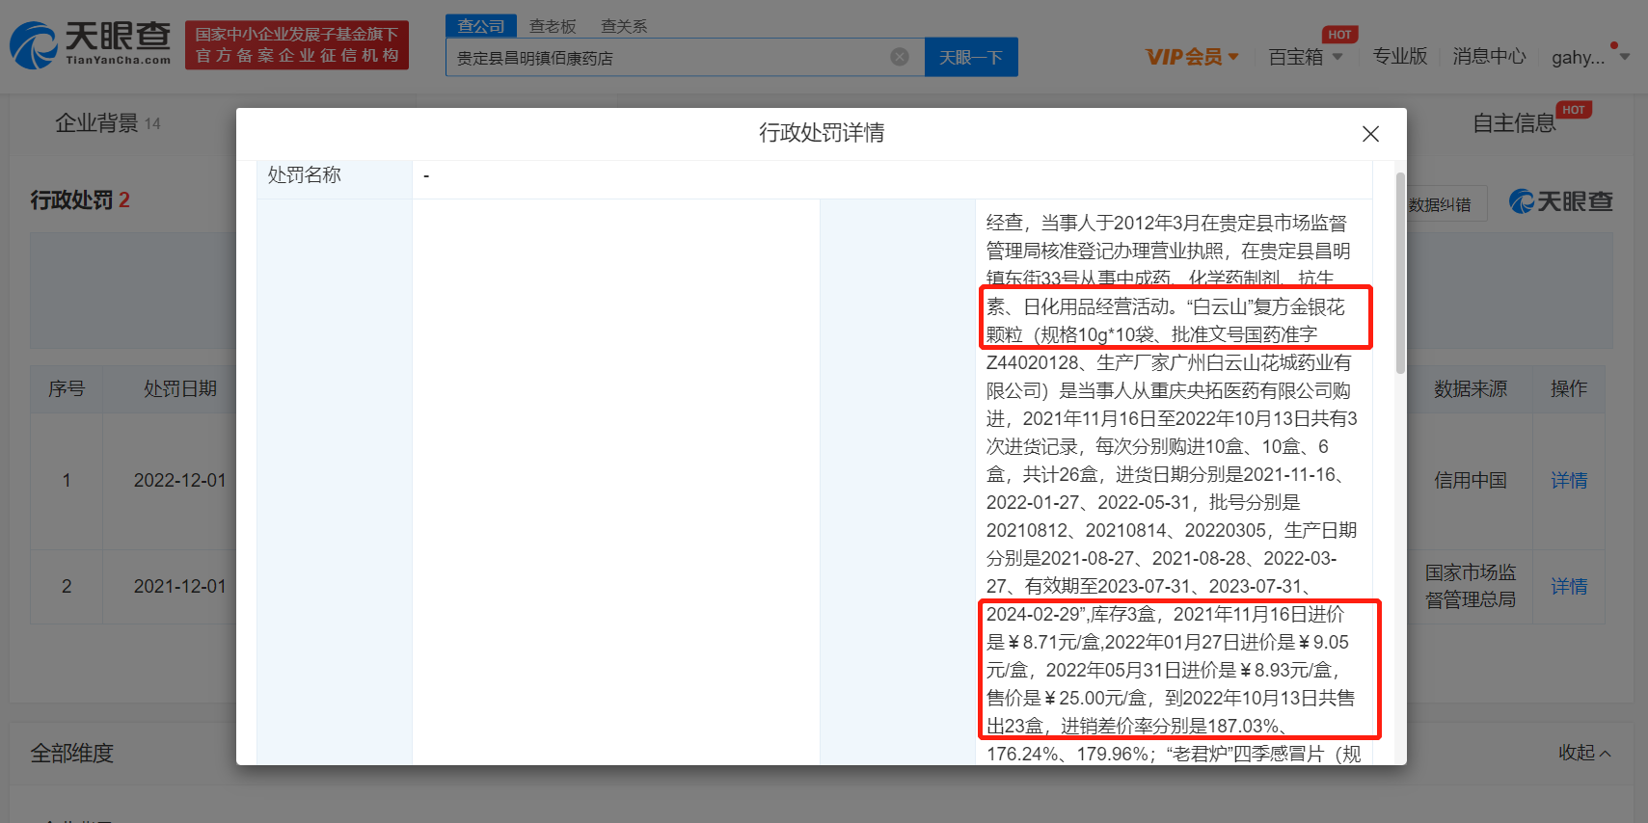Switch to the 查公司 search tab
This screenshot has height=823, width=1648.
[481, 26]
